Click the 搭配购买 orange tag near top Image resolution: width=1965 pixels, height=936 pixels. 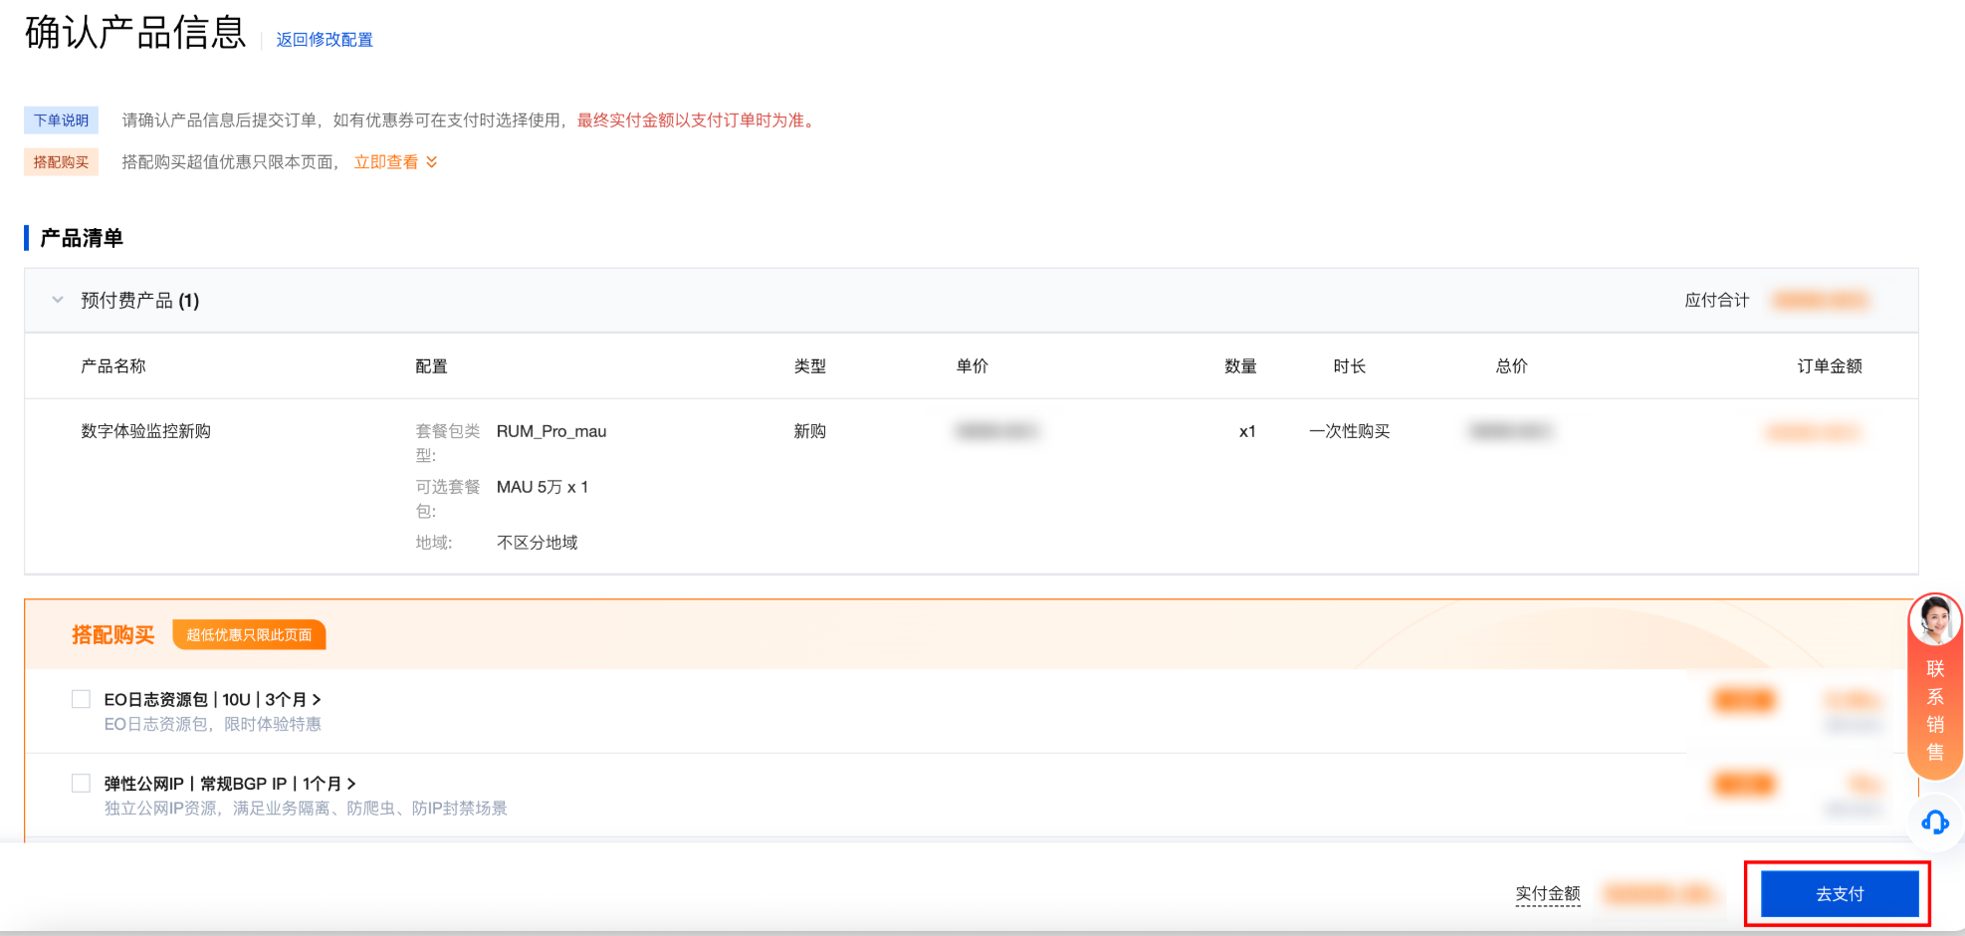pos(61,162)
